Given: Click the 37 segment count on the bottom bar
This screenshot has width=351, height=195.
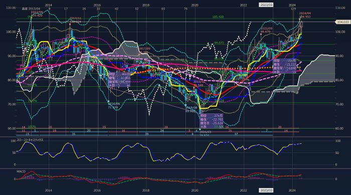Looking at the screenshot, I should coord(236,134).
